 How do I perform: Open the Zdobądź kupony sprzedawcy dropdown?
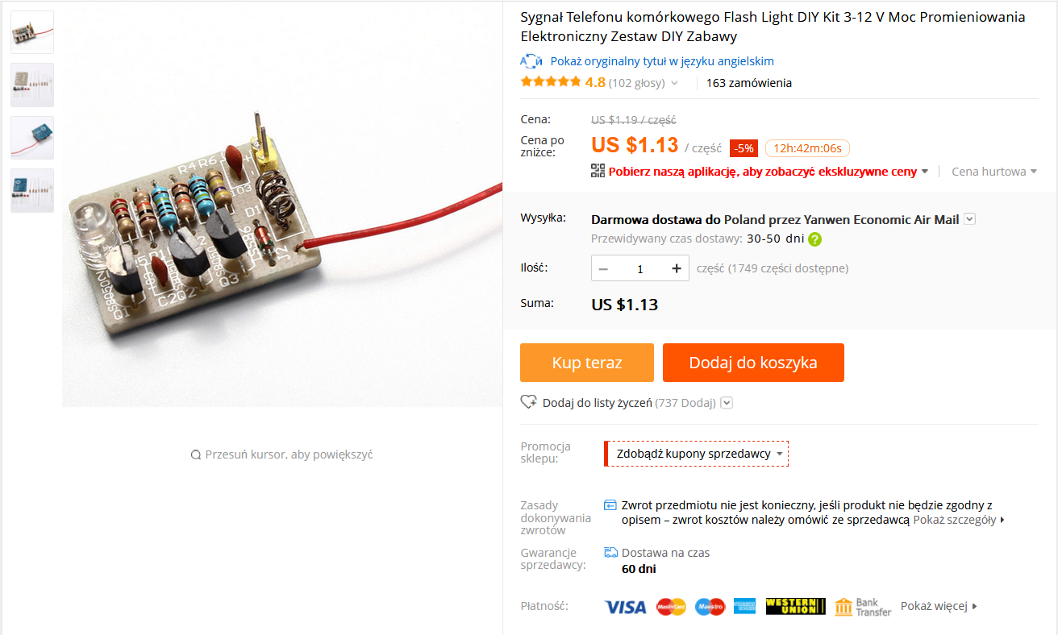point(697,454)
